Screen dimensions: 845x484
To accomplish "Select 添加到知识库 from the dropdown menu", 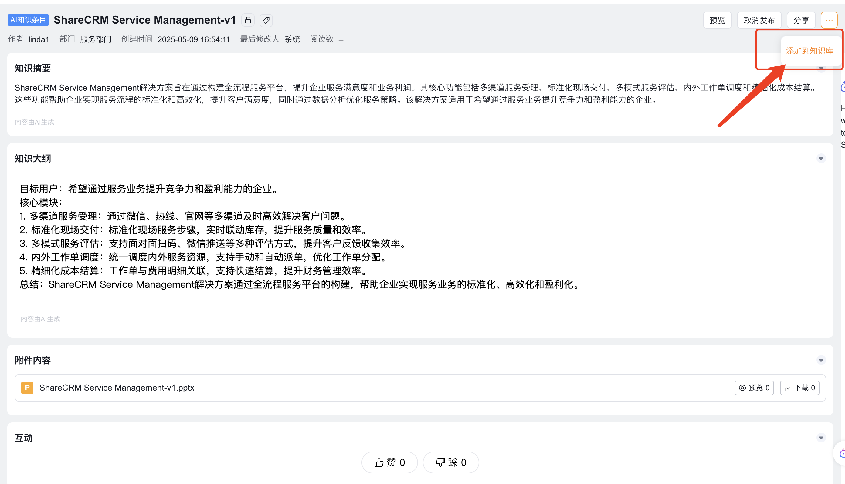I will 809,51.
